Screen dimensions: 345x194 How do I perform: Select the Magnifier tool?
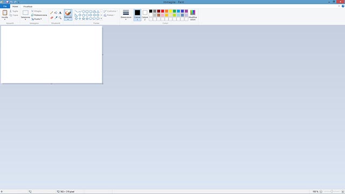pyautogui.click(x=60, y=18)
